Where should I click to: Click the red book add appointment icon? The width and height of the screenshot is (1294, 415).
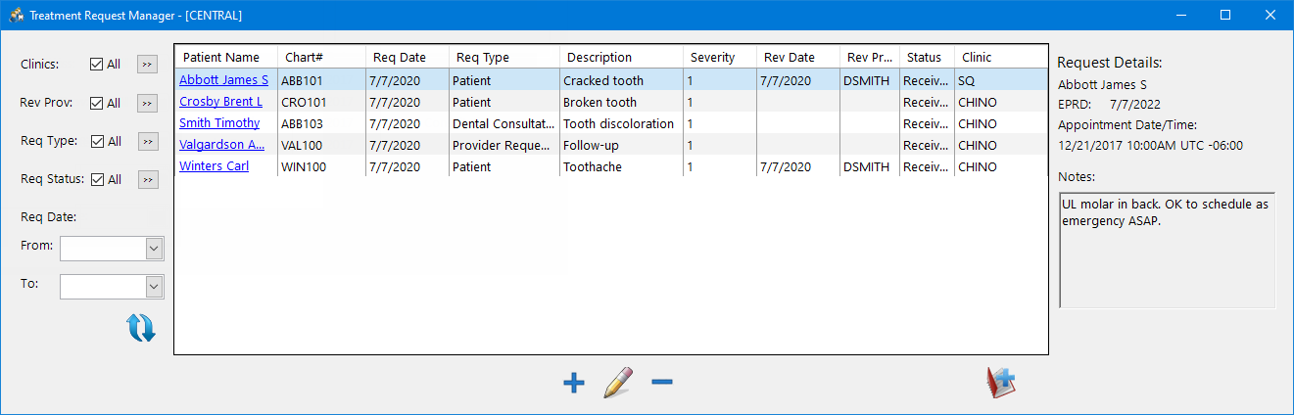click(1001, 382)
